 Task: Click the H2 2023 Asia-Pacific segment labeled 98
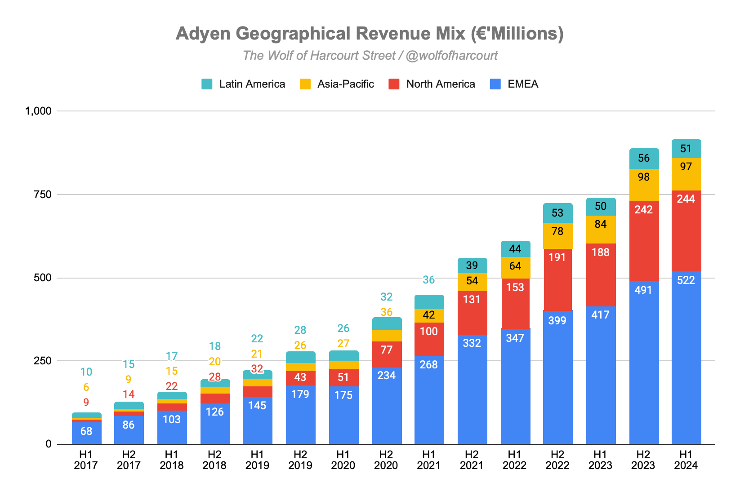click(x=644, y=185)
